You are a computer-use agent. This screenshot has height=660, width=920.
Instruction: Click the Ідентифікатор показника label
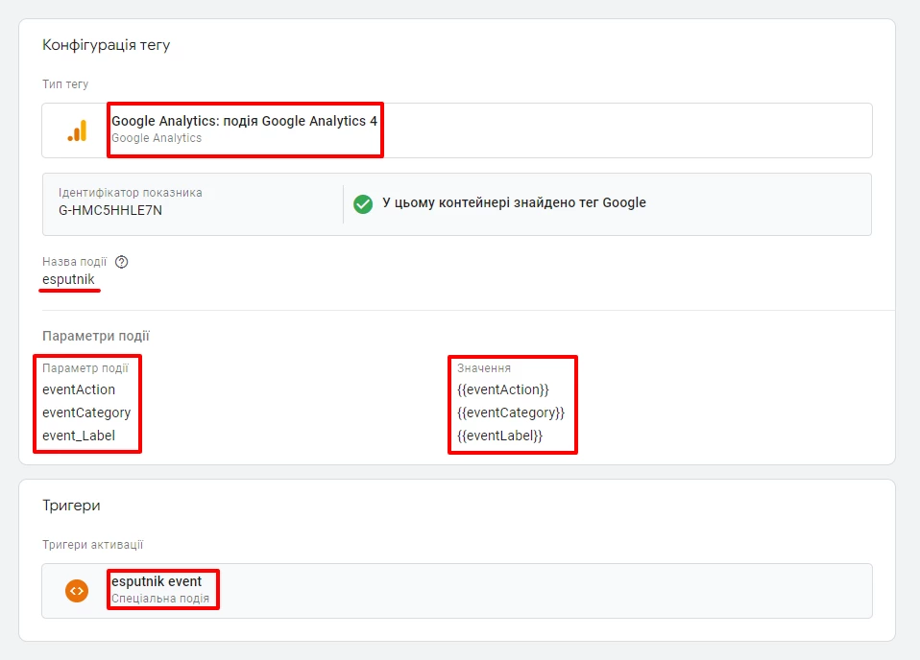pos(131,192)
